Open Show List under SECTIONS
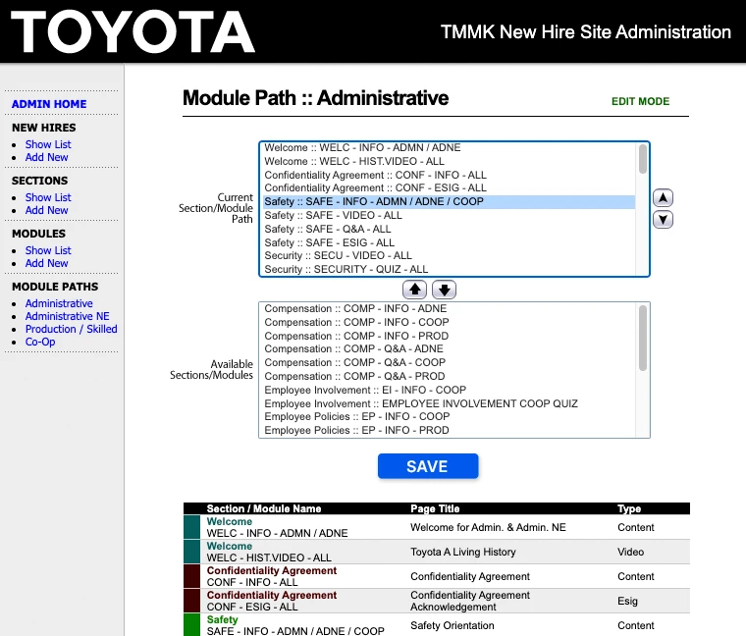This screenshot has width=746, height=636. 48,197
